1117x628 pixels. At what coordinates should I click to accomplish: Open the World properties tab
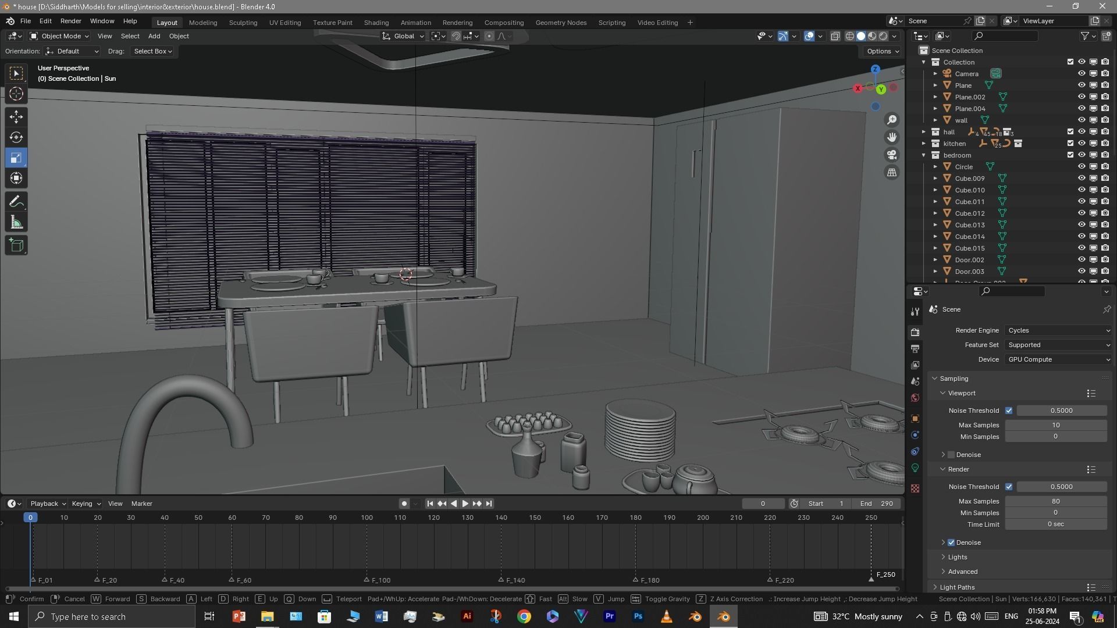[x=915, y=398]
